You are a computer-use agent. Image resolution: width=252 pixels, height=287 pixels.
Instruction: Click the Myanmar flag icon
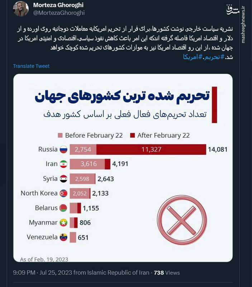(x=63, y=223)
